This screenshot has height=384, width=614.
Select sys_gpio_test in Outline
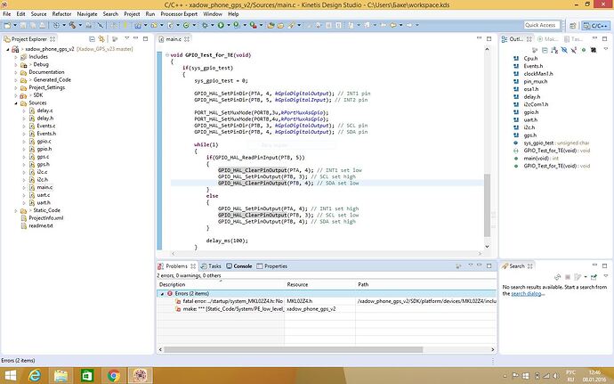point(552,143)
